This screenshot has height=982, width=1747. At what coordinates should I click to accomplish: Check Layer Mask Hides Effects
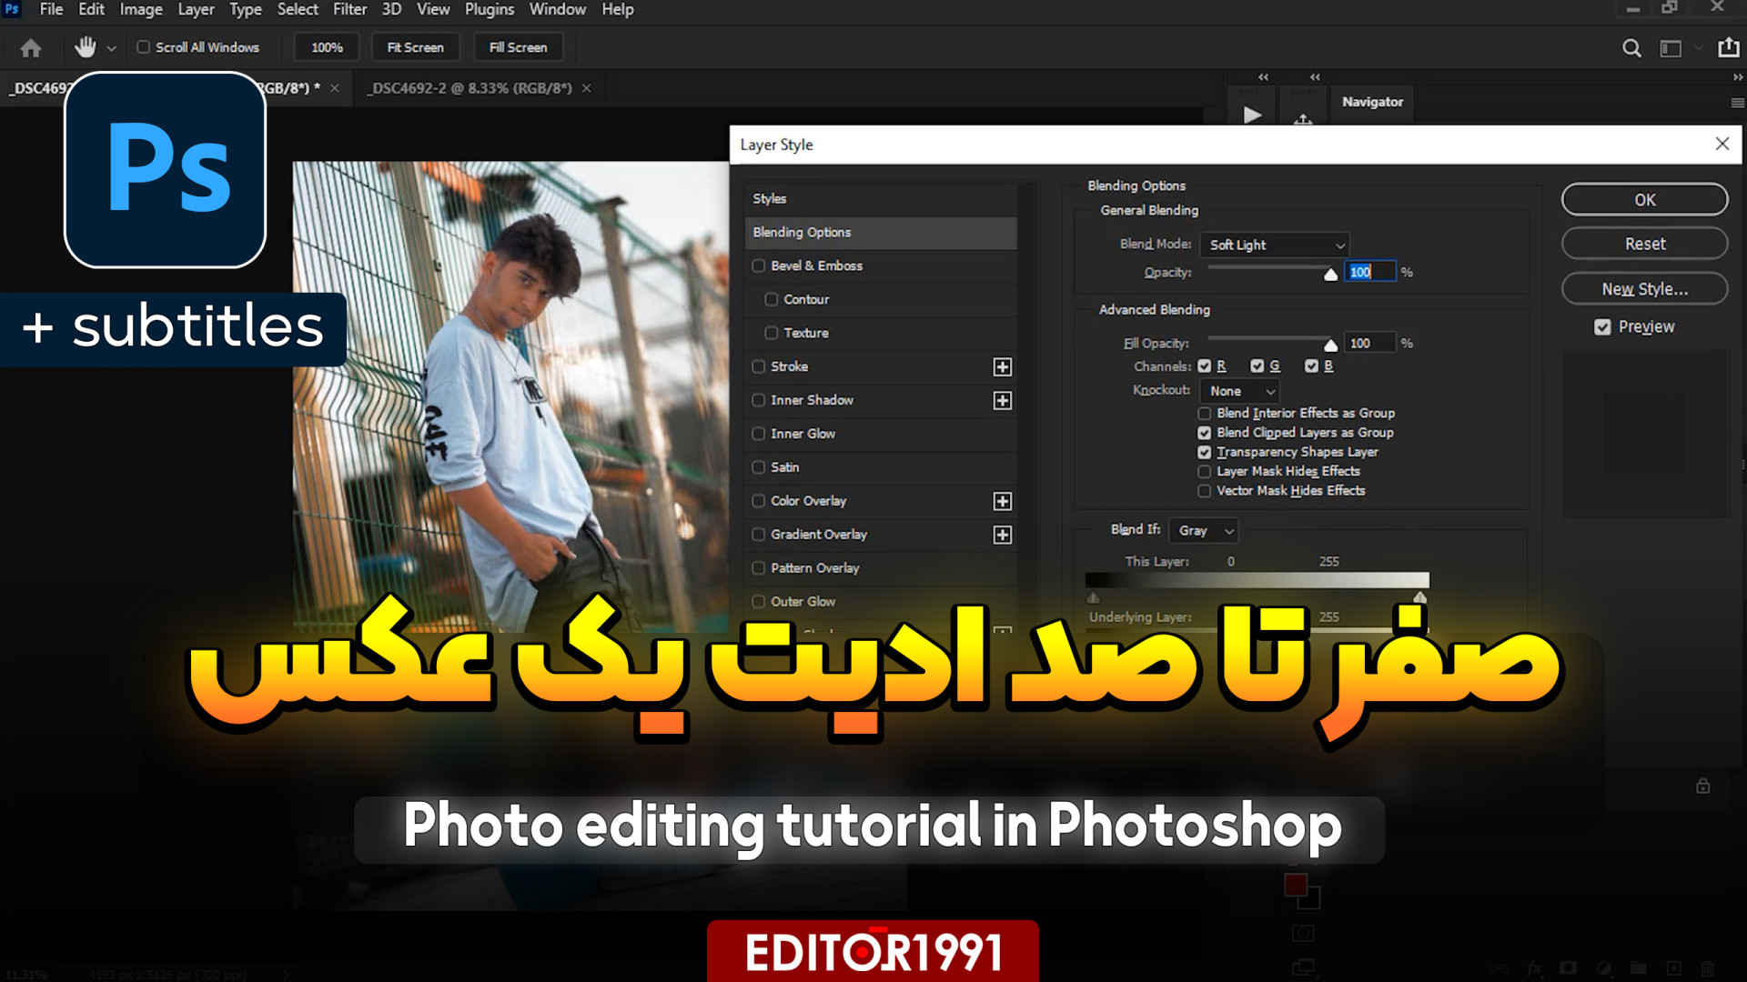click(x=1204, y=472)
